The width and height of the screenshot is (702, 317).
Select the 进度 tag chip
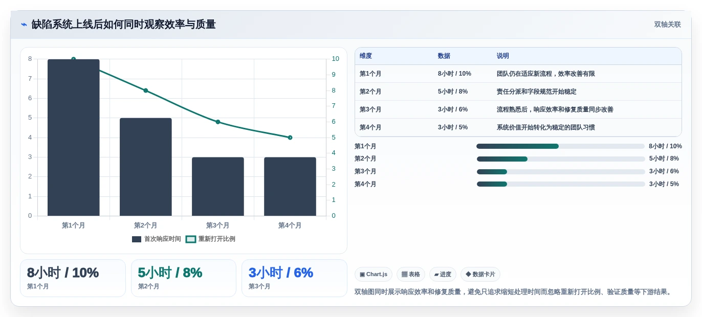[x=443, y=274]
